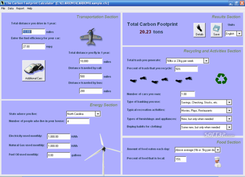Click percent of trash recycled field
This screenshot has height=177, width=245.
[186, 69]
